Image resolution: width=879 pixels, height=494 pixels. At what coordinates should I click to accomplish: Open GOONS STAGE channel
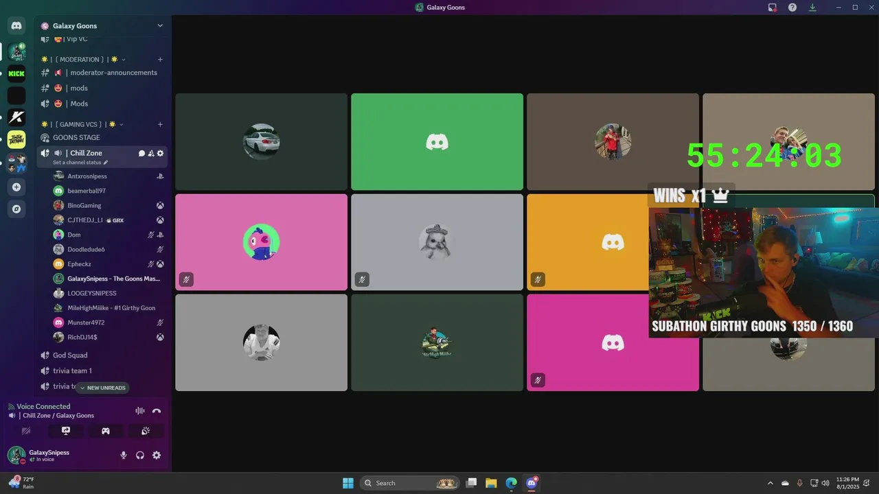[102, 137]
